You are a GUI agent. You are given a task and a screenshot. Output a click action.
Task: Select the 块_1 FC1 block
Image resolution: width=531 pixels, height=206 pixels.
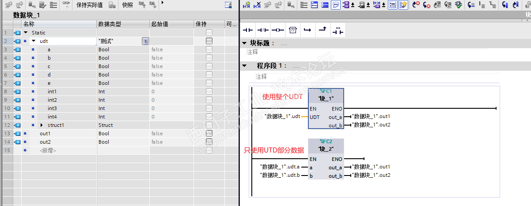tap(326, 109)
